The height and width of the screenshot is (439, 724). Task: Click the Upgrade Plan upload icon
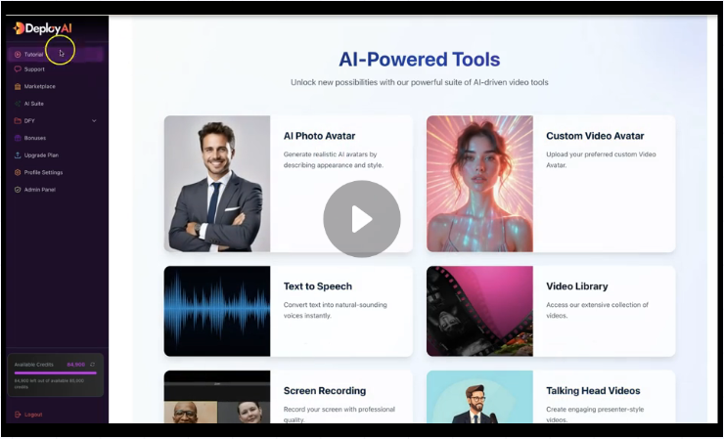pos(18,154)
